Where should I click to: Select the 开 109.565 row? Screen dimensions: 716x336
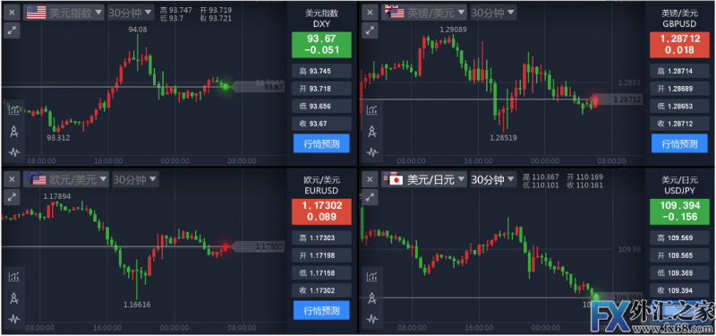679,255
